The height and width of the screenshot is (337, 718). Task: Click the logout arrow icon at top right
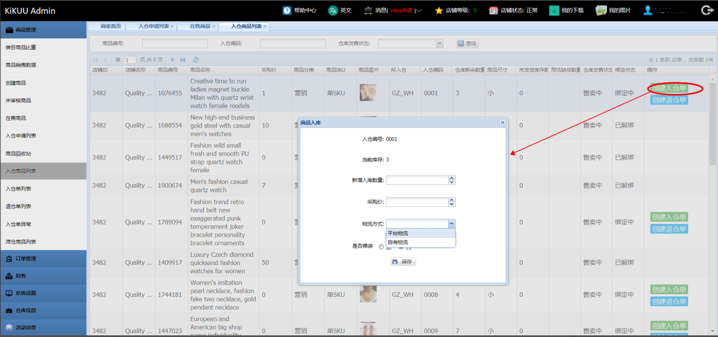707,10
